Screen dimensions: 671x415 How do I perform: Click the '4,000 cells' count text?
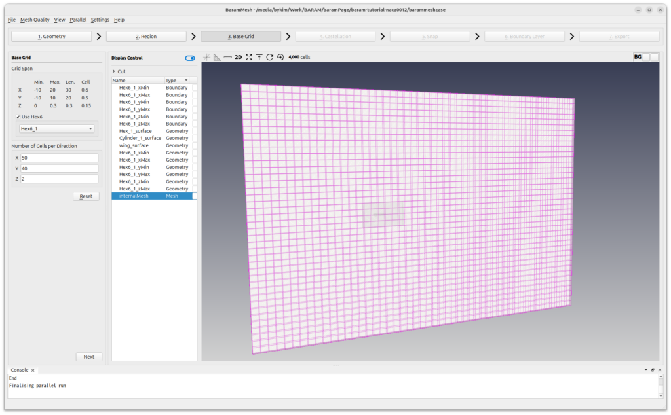point(299,57)
